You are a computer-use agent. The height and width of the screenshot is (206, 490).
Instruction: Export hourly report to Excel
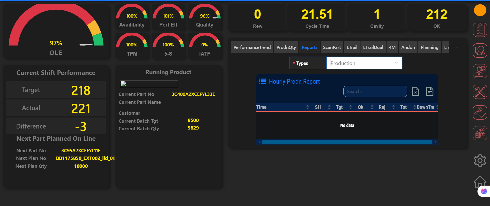415,91
